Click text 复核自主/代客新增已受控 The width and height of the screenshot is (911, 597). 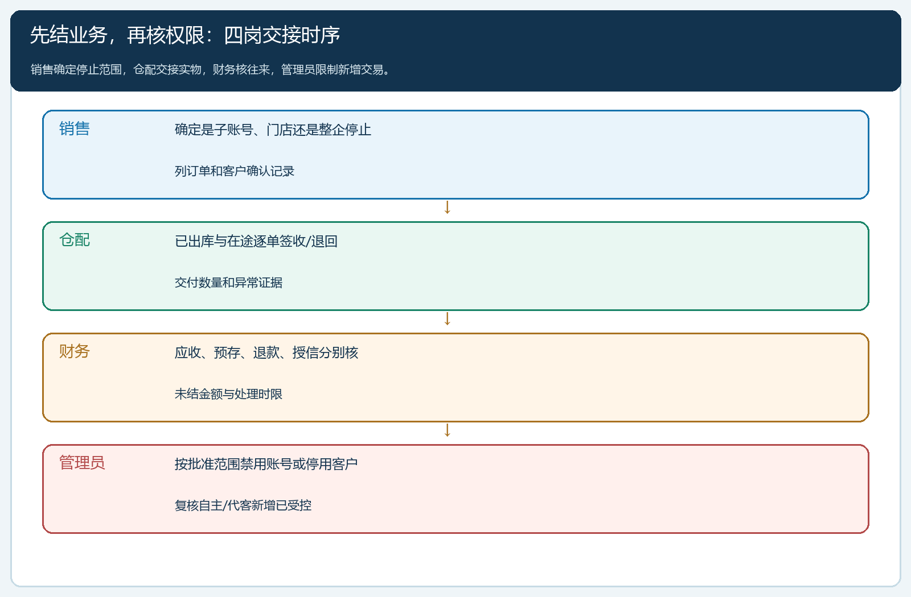point(243,505)
